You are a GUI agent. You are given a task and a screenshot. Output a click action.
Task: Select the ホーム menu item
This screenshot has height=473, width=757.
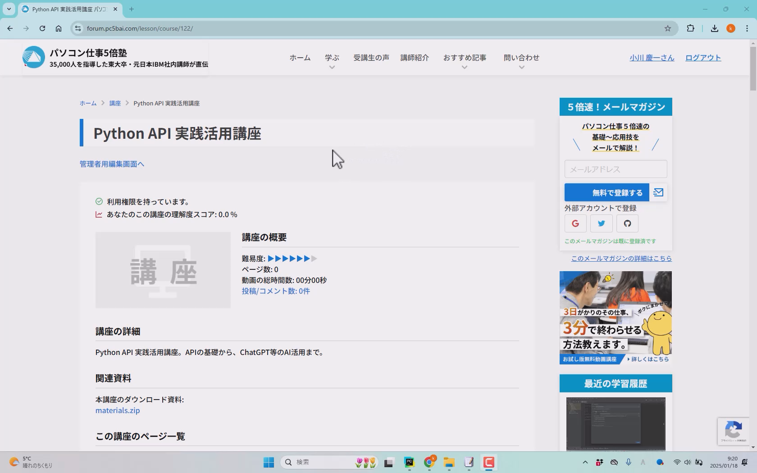coord(300,58)
